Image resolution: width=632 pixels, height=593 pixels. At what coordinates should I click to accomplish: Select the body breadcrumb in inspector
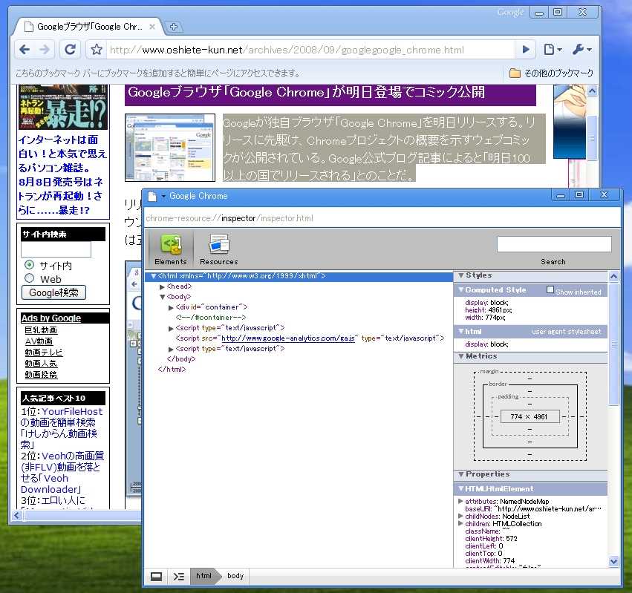(x=235, y=576)
